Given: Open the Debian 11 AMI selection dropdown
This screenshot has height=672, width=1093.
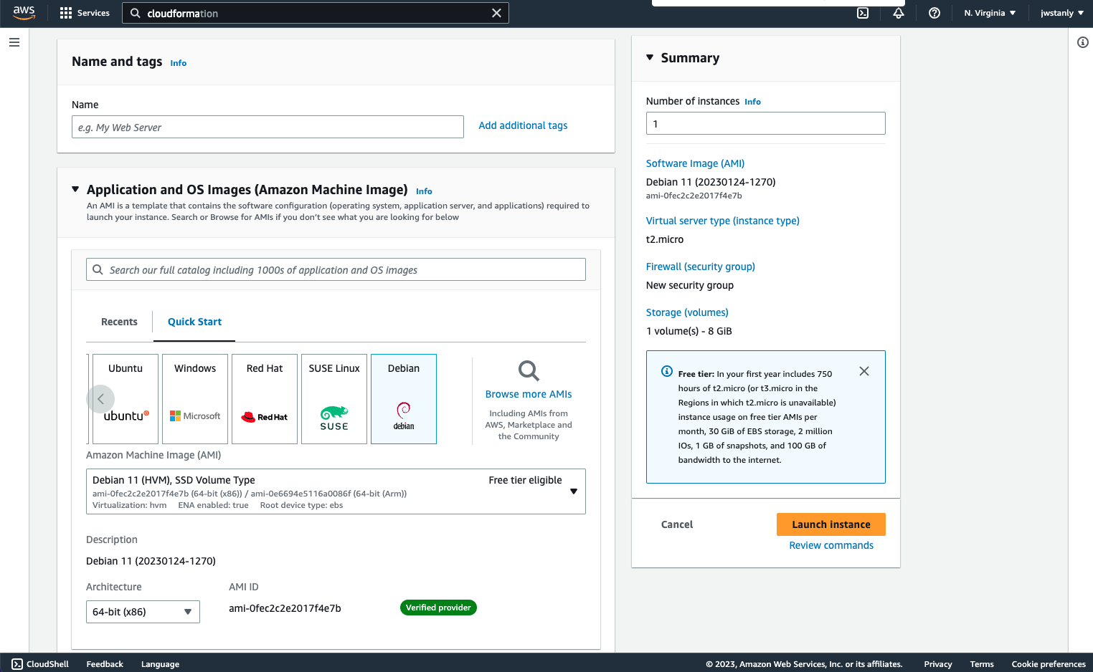Looking at the screenshot, I should pos(336,491).
